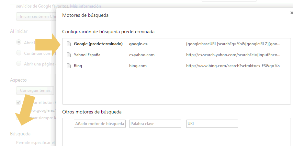Focus the URL input field
This screenshot has width=293, height=146.
click(x=212, y=124)
